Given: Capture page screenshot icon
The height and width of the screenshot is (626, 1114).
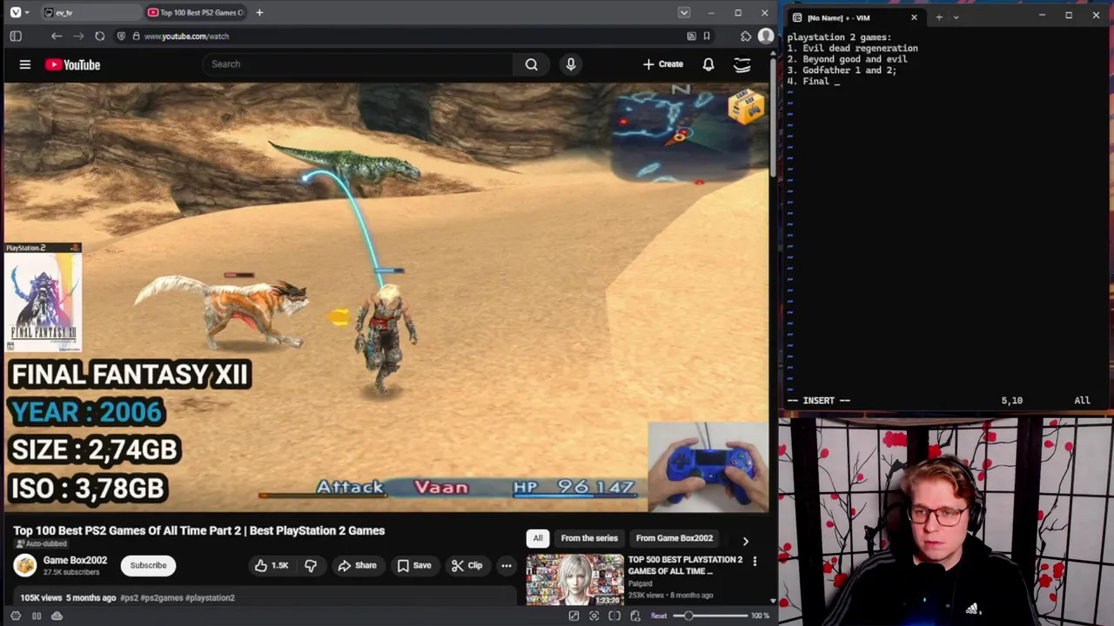Looking at the screenshot, I should coord(594,616).
